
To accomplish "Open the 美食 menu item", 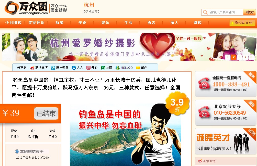I will [x=82, y=23].
